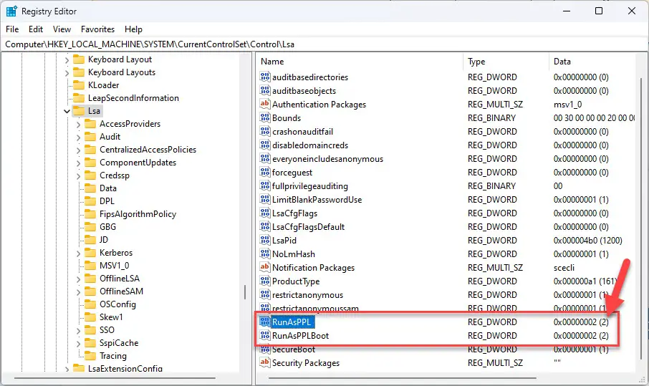Viewport: 649px width, 386px height.
Task: Click the auditbasedirectories DWORD value icon
Action: (265, 77)
